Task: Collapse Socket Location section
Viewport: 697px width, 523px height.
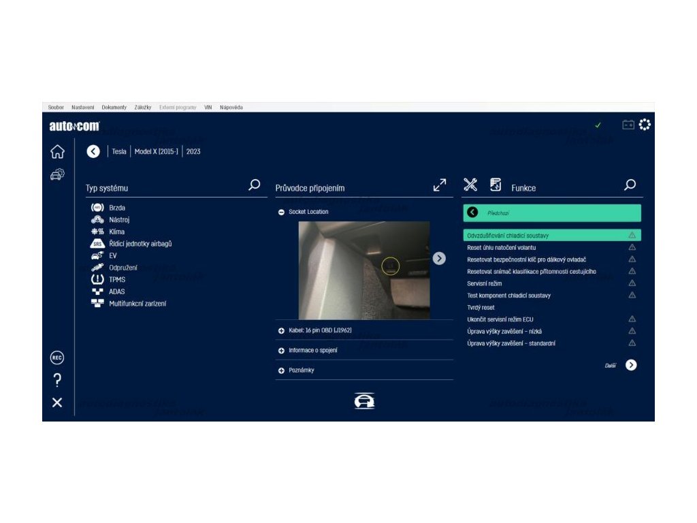Action: point(281,212)
